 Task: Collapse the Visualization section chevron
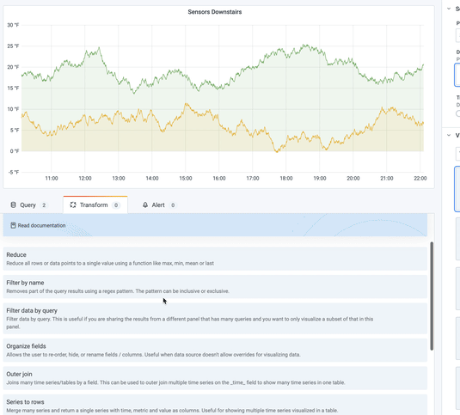point(449,135)
